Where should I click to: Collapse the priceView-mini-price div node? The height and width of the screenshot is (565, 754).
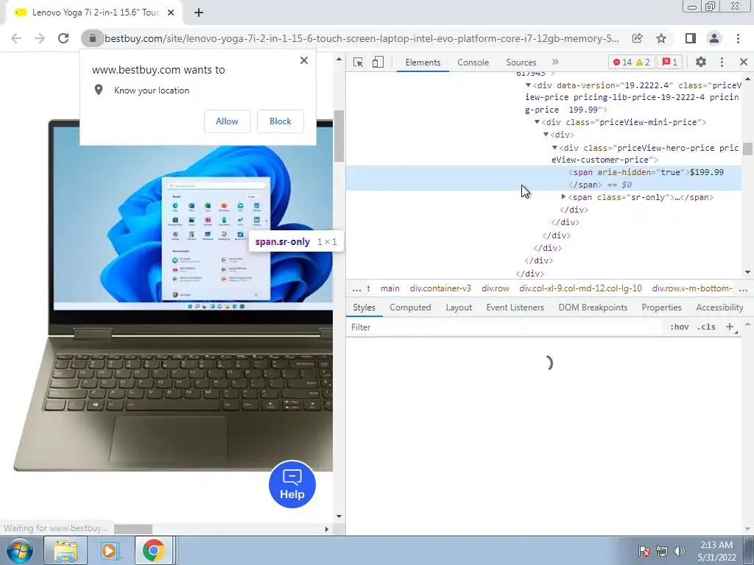537,122
